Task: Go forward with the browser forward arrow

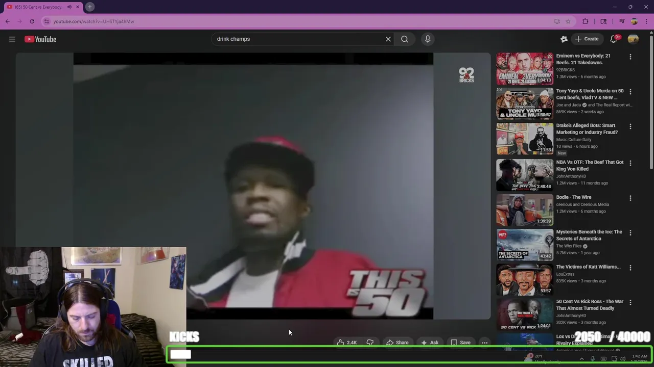Action: 20,21
